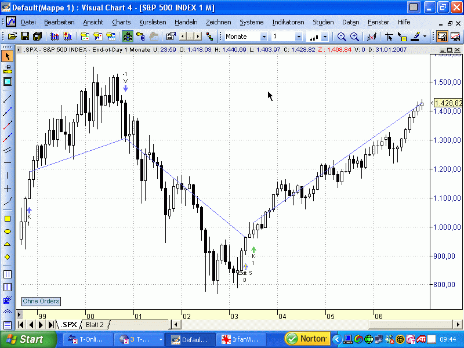Open the Zeichnen menu
This screenshot has height=348, width=464.
coord(219,22)
